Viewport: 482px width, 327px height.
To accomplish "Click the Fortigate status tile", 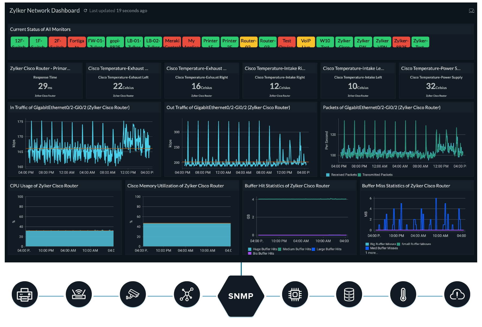I will click(x=77, y=42).
